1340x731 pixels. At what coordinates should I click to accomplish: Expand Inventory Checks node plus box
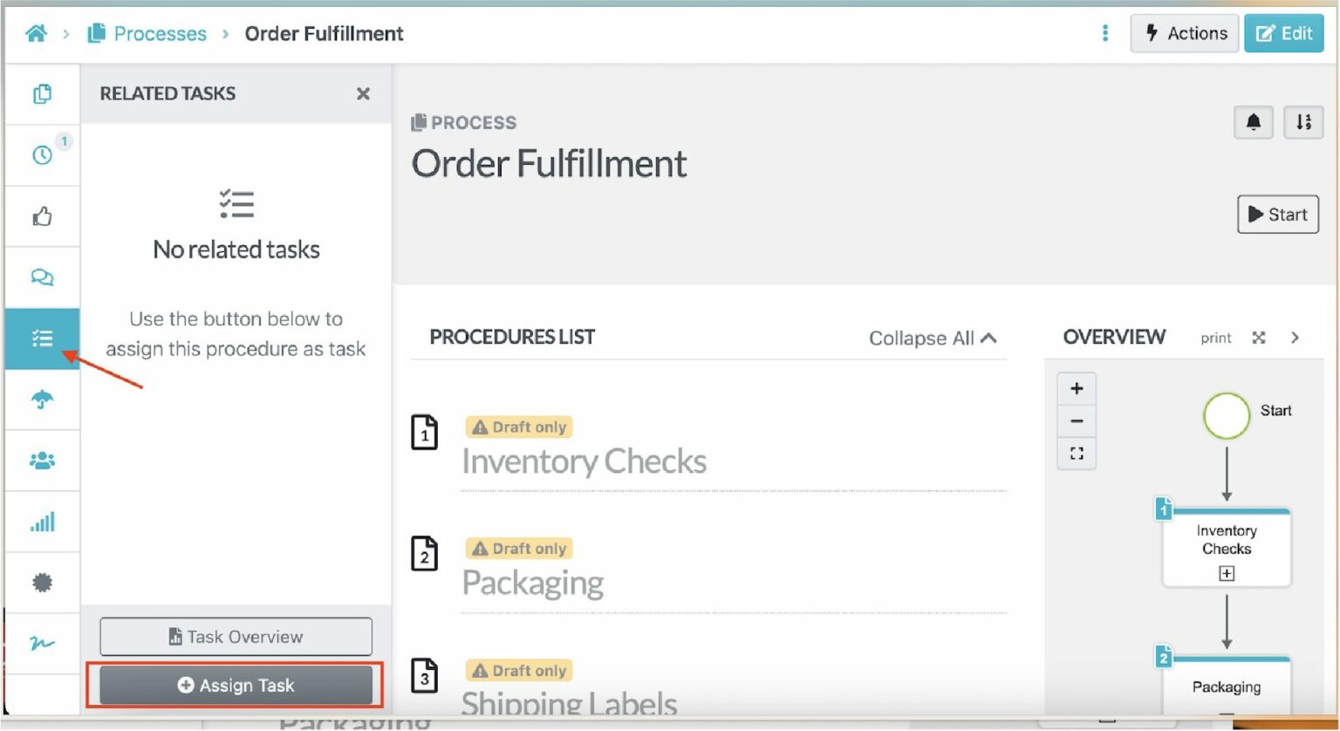click(1227, 574)
